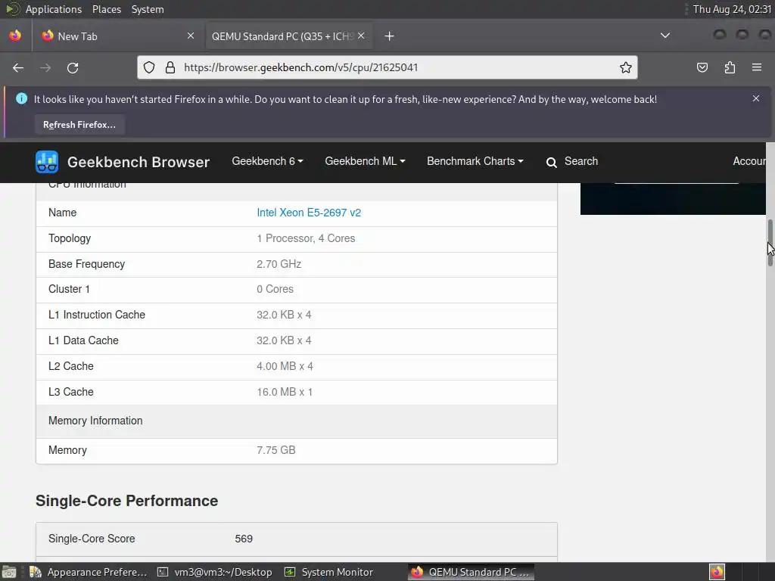Viewport: 775px width, 581px height.
Task: Click the L1 Instruction Cache label
Action: point(97,315)
